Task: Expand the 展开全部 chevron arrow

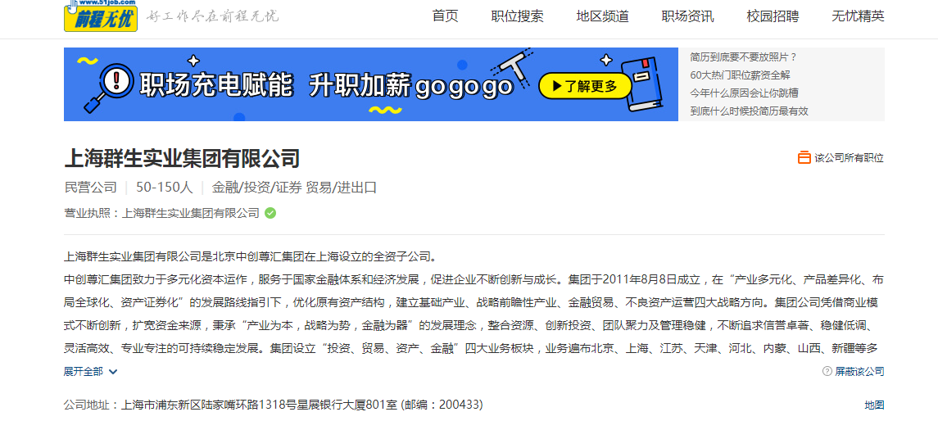Action: point(113,372)
